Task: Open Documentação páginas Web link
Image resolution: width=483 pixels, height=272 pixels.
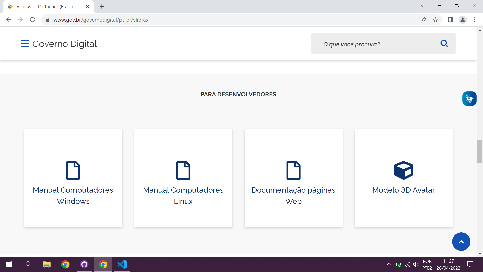Action: [293, 195]
